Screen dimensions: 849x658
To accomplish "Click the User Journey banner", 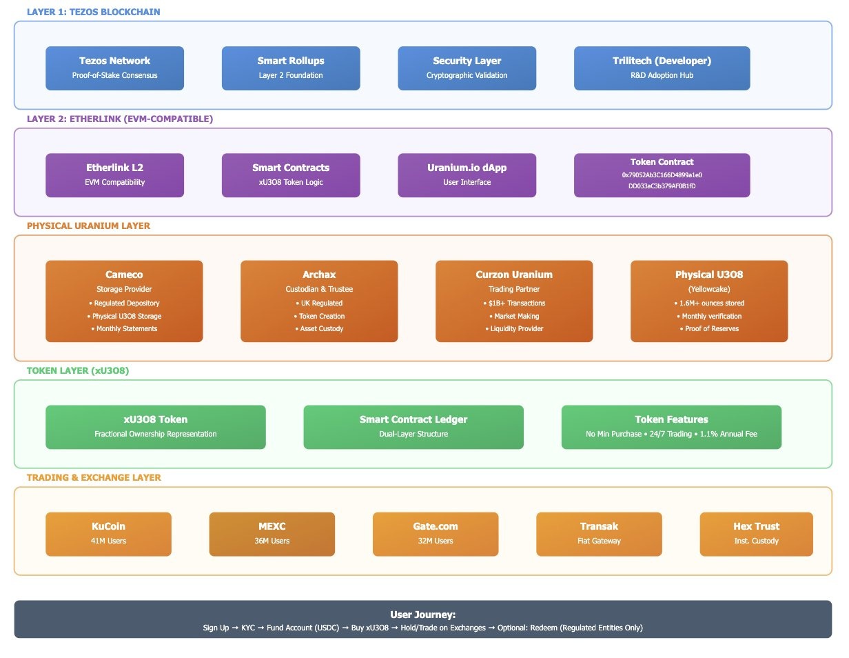I will coord(423,619).
